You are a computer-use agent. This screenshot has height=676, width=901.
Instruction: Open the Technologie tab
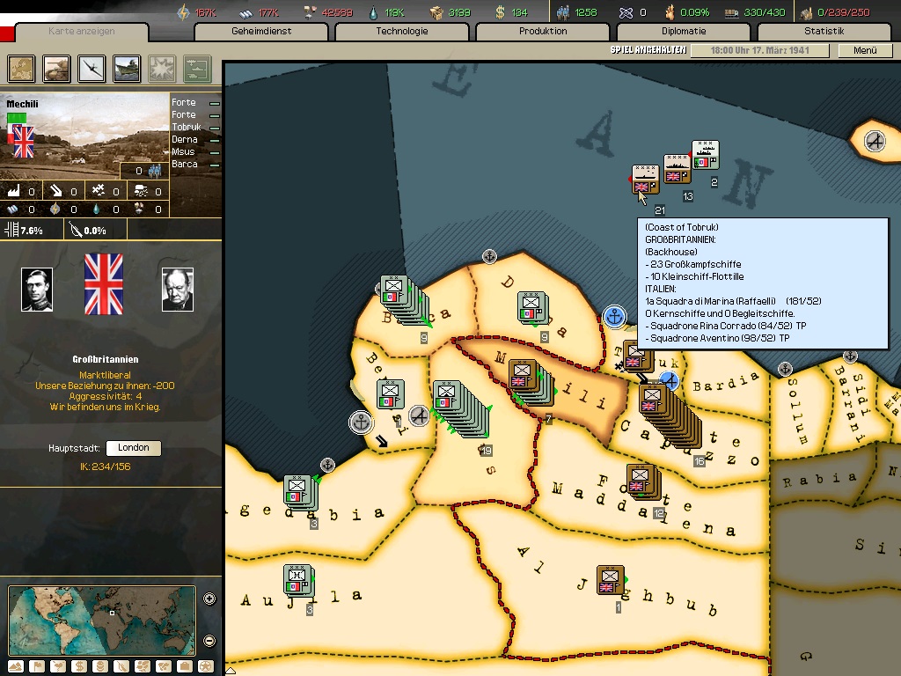(402, 32)
